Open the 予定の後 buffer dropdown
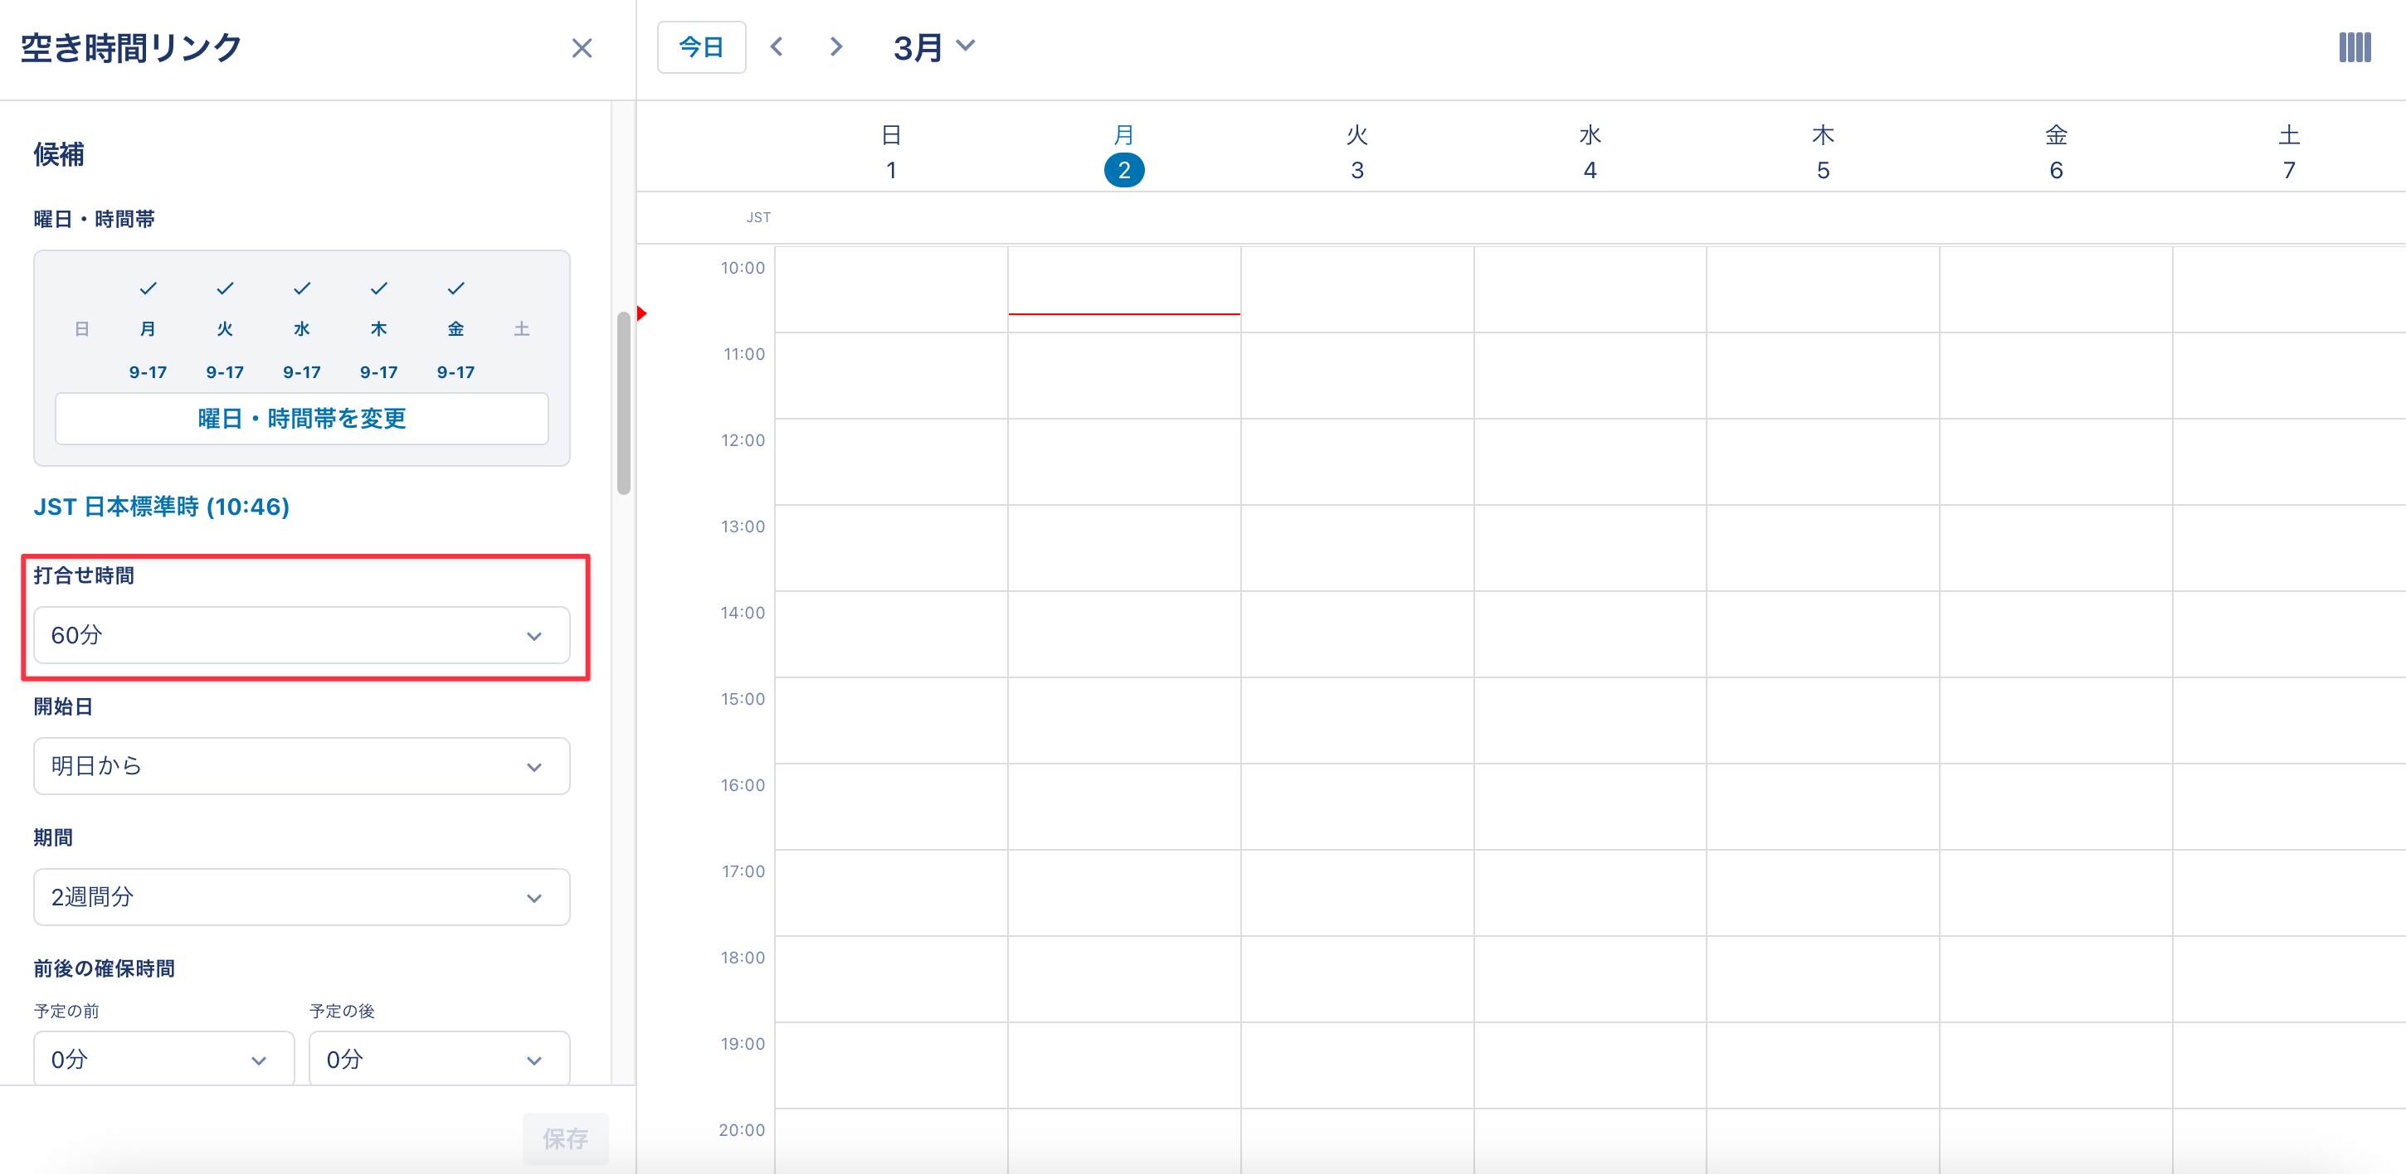Screen dimensions: 2406x1174 tap(439, 1060)
